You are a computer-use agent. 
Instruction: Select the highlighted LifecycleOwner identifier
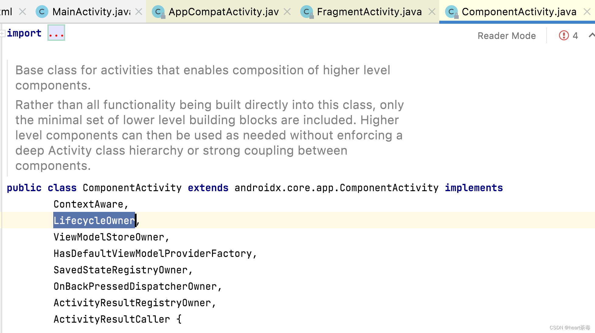pyautogui.click(x=94, y=220)
